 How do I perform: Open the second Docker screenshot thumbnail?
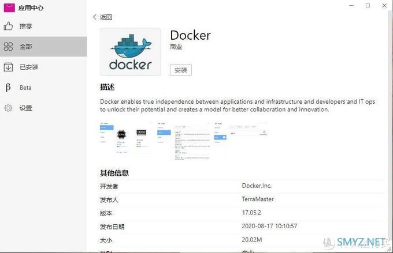[x=183, y=141]
